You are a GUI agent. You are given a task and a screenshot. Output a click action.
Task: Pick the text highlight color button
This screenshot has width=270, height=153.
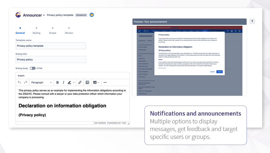tap(70, 82)
